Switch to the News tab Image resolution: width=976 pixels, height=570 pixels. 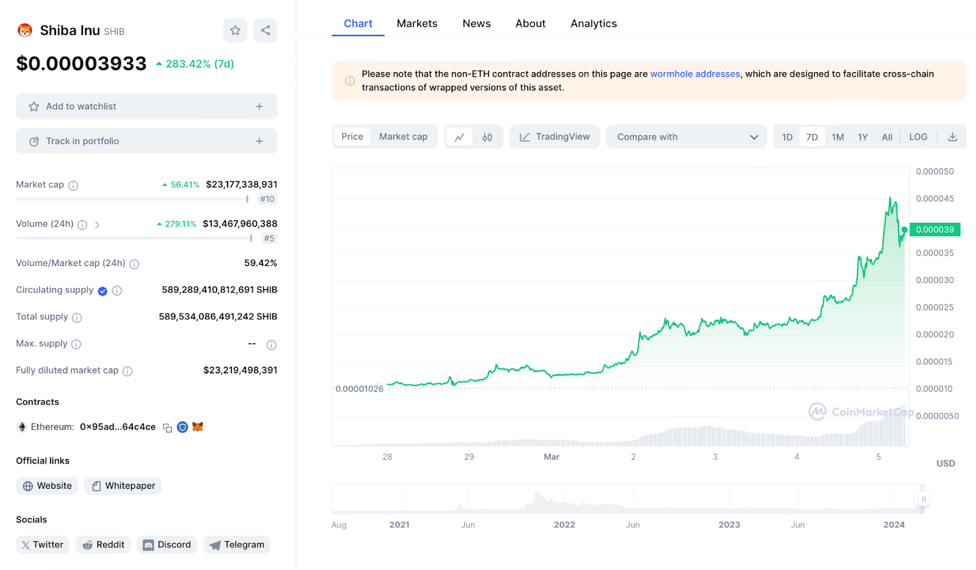[476, 23]
